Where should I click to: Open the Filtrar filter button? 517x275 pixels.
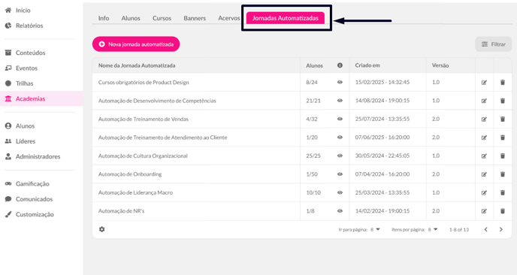(x=493, y=44)
